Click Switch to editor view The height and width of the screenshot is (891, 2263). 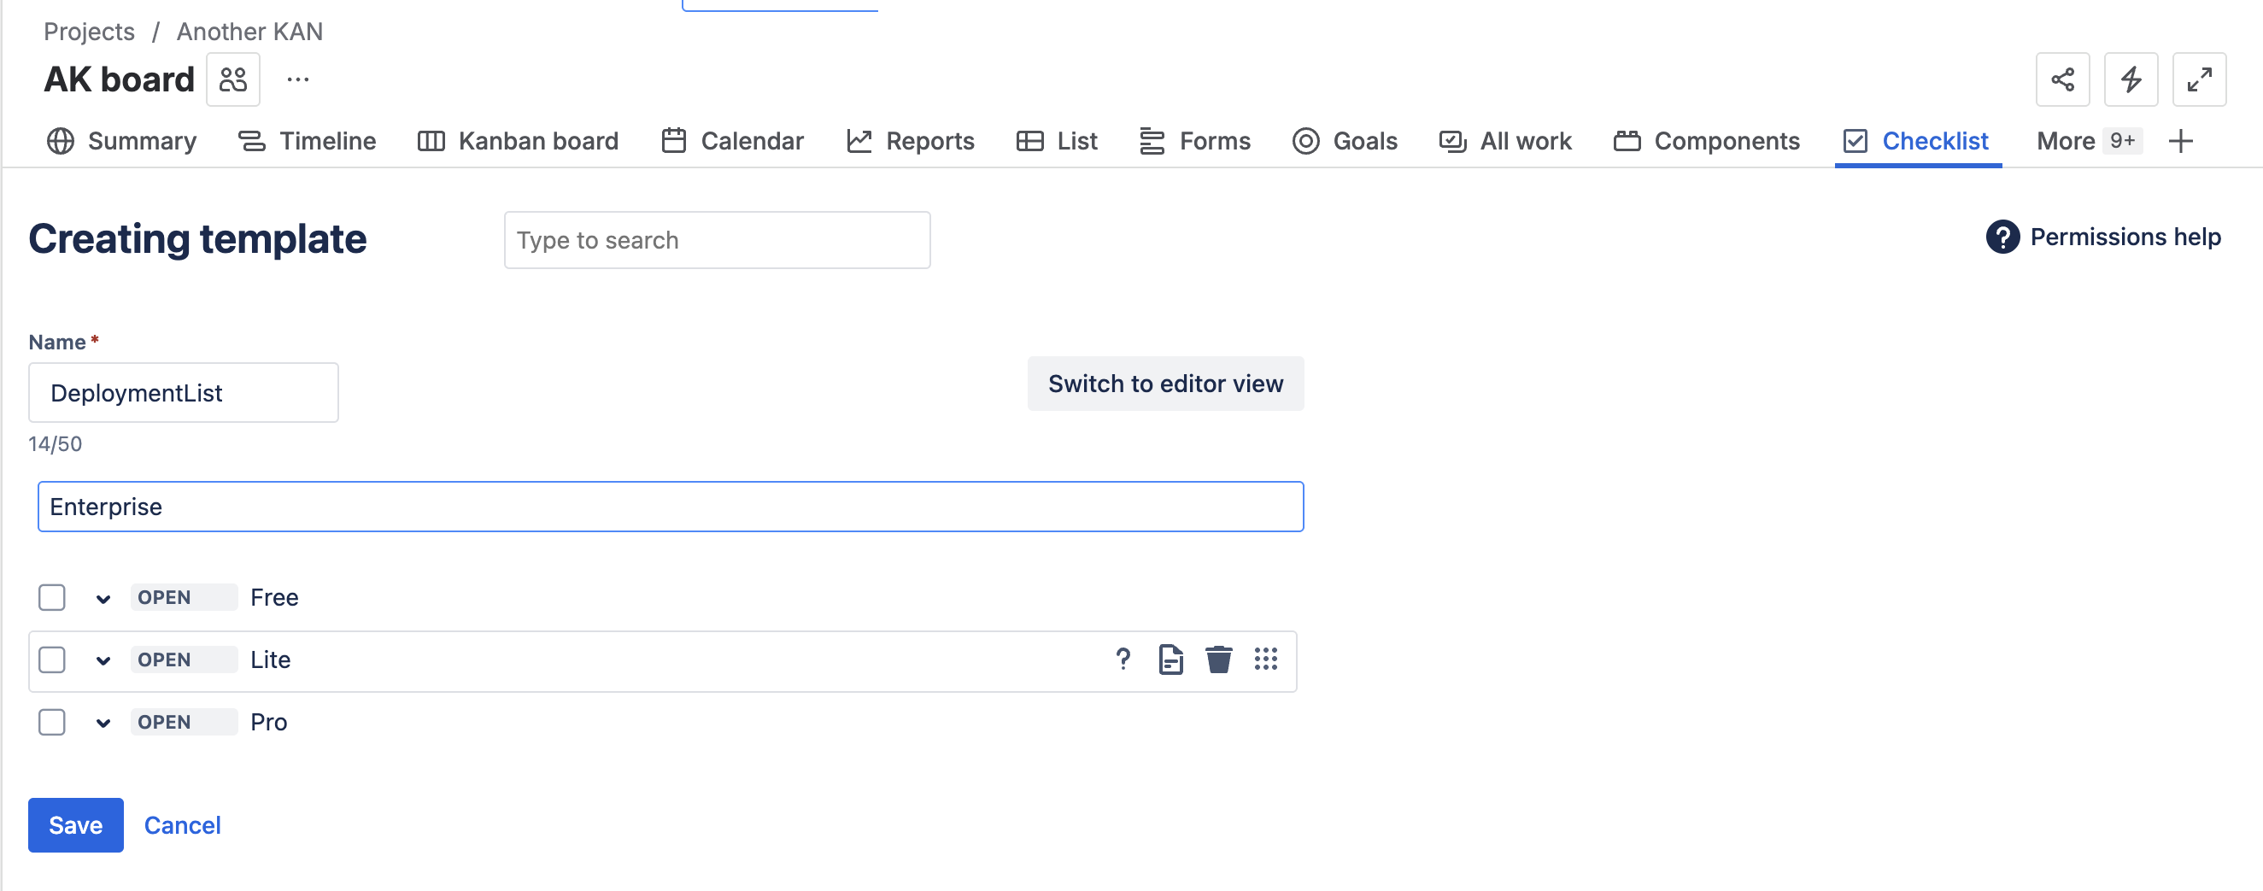[x=1165, y=384]
